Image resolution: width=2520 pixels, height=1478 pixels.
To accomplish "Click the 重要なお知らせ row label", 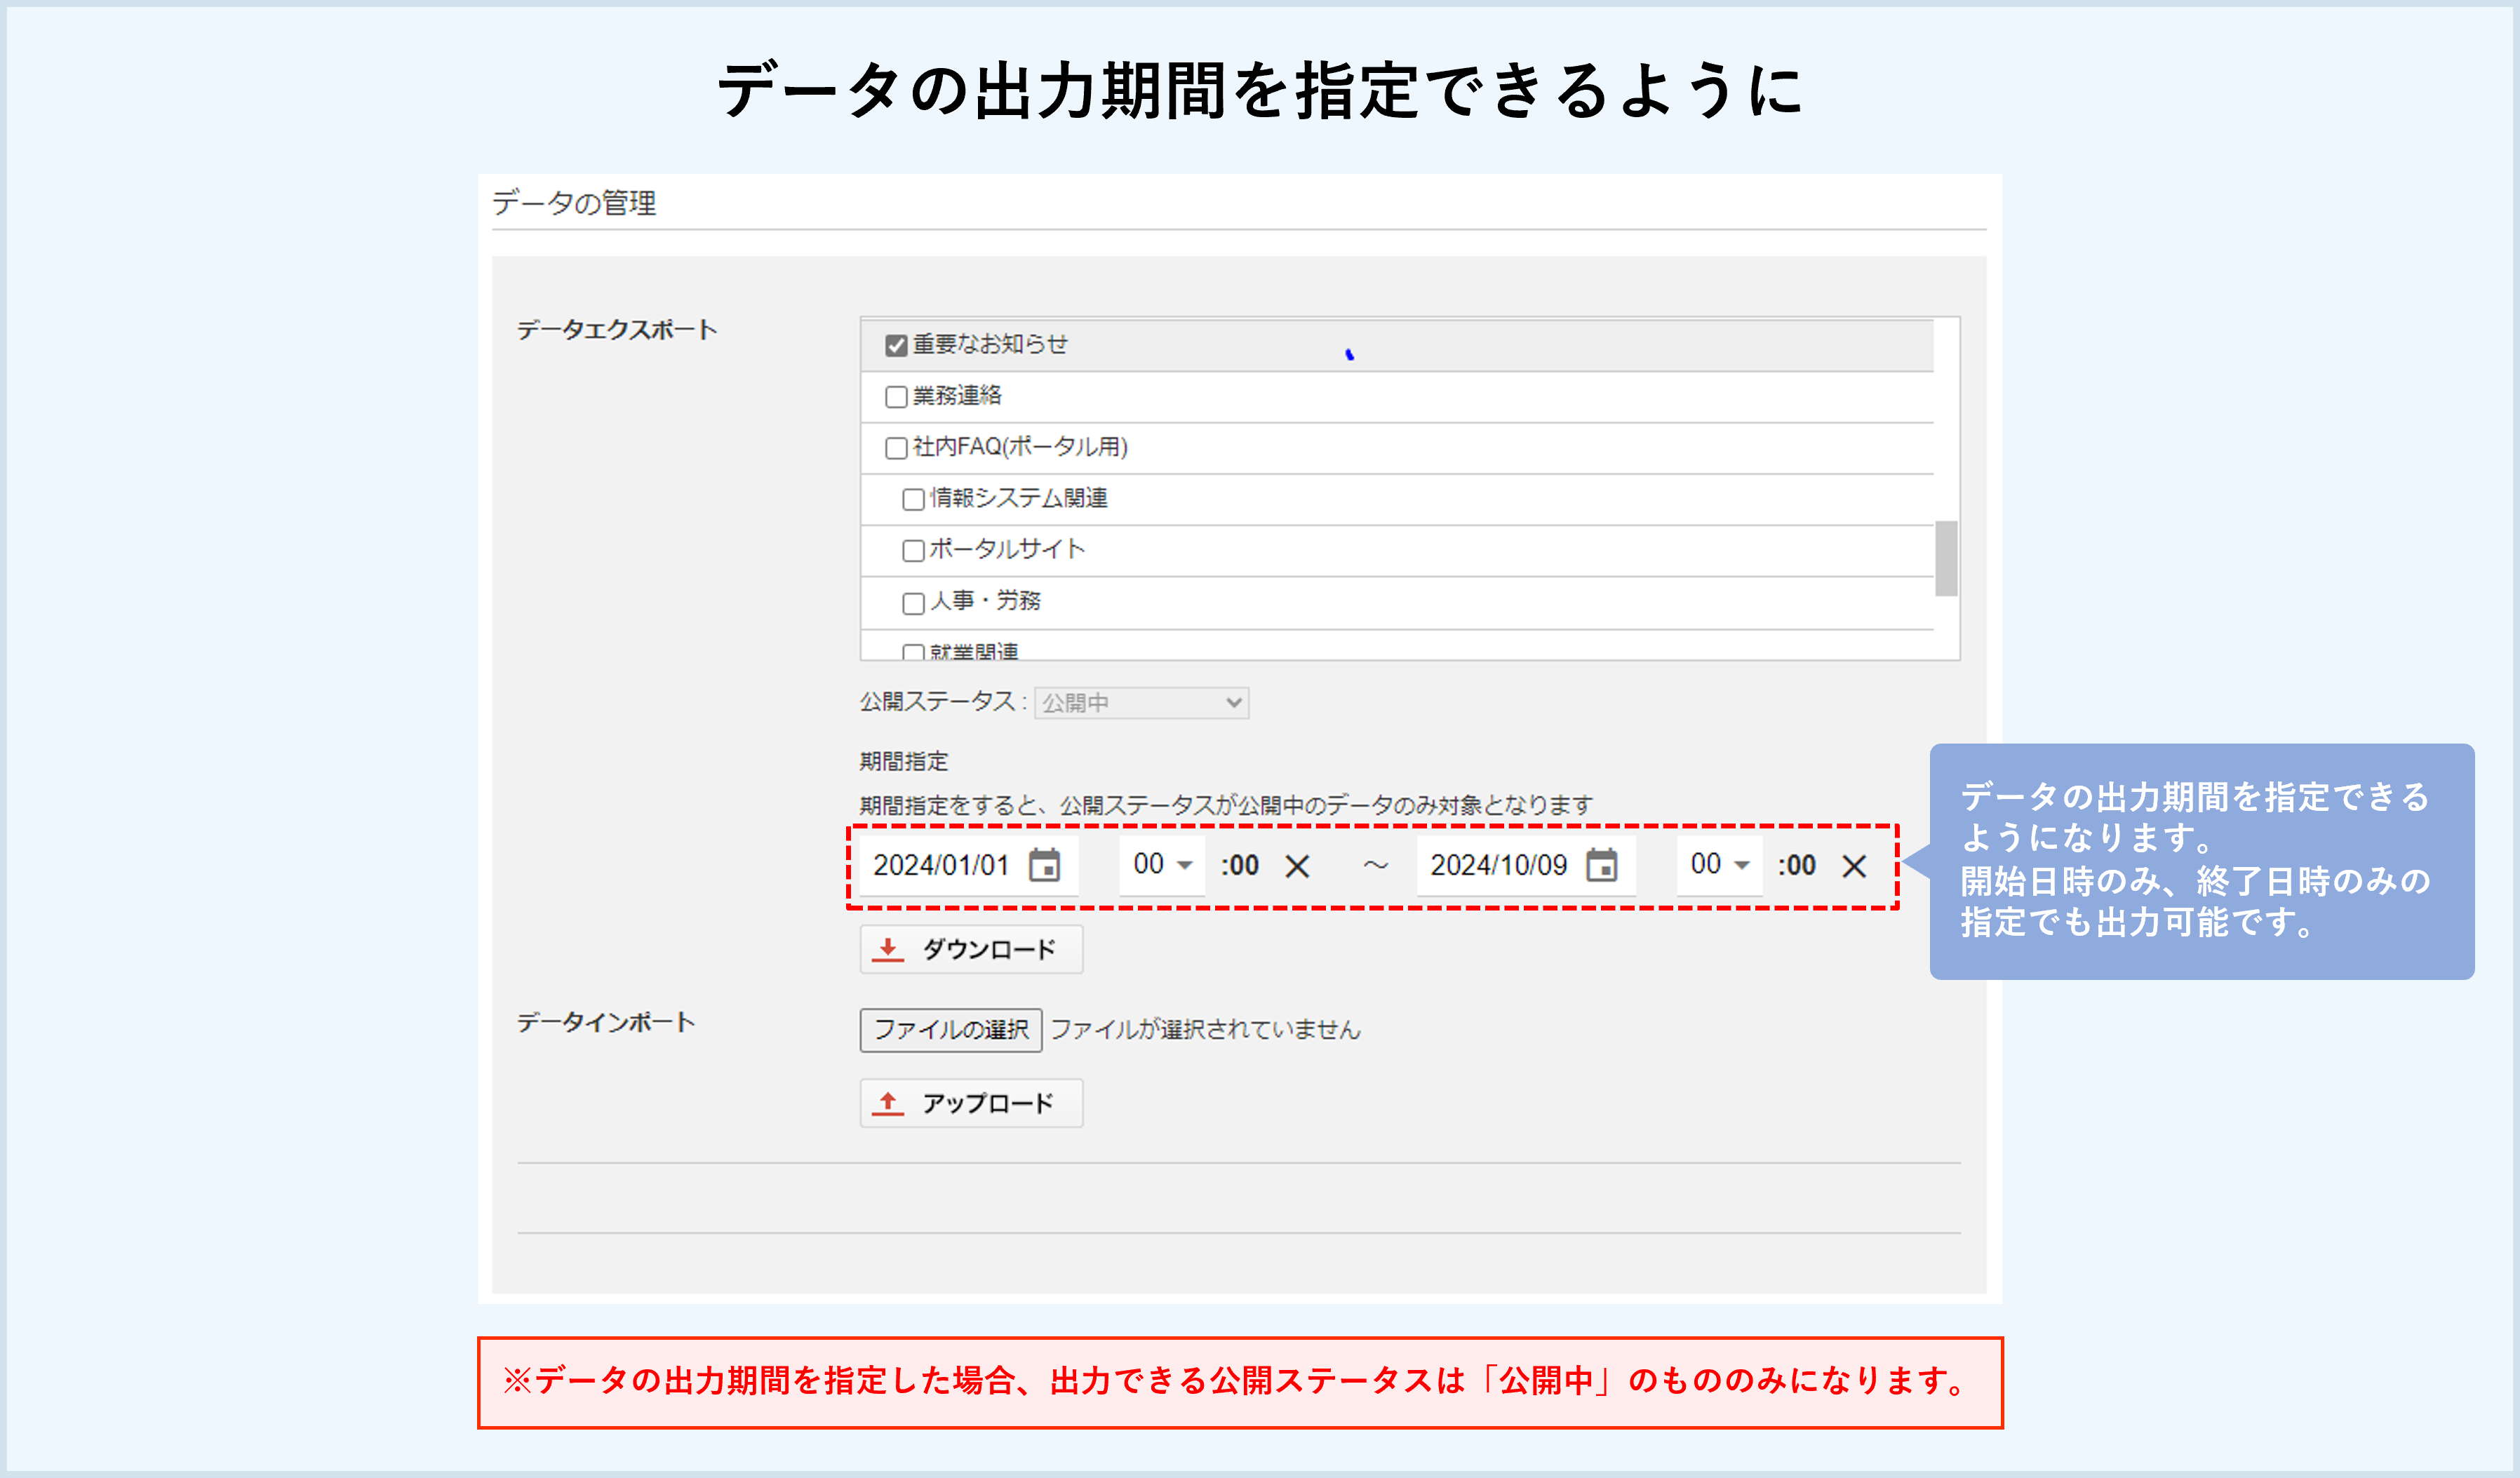I will [990, 344].
